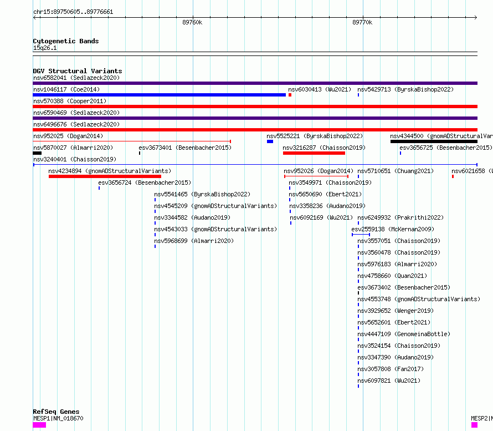Select red nsv4234894 gnomAD variant bar
The image size is (493, 431).
105,176
